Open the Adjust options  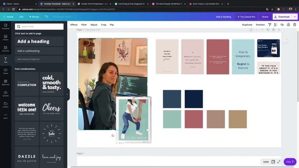click(x=94, y=25)
